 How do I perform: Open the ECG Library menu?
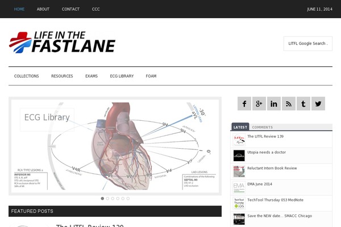tap(122, 76)
